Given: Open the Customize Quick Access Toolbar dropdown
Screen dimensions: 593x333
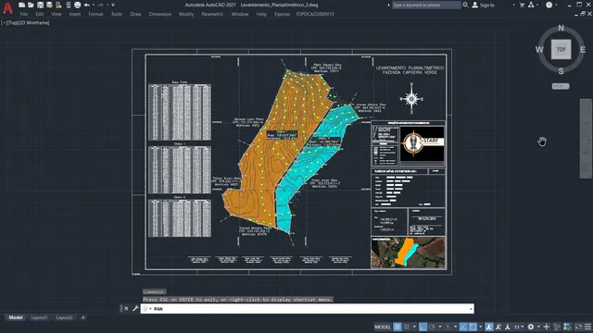Looking at the screenshot, I should pos(113,5).
